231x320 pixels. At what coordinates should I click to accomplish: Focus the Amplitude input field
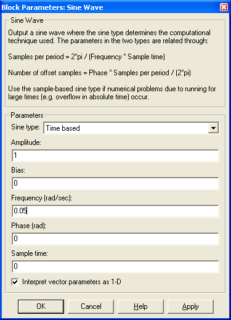[115, 155]
